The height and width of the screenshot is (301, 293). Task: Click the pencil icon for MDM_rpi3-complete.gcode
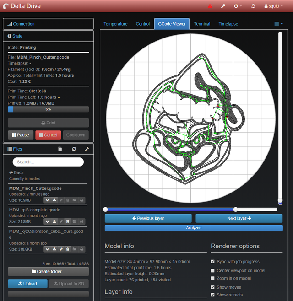[61, 222]
